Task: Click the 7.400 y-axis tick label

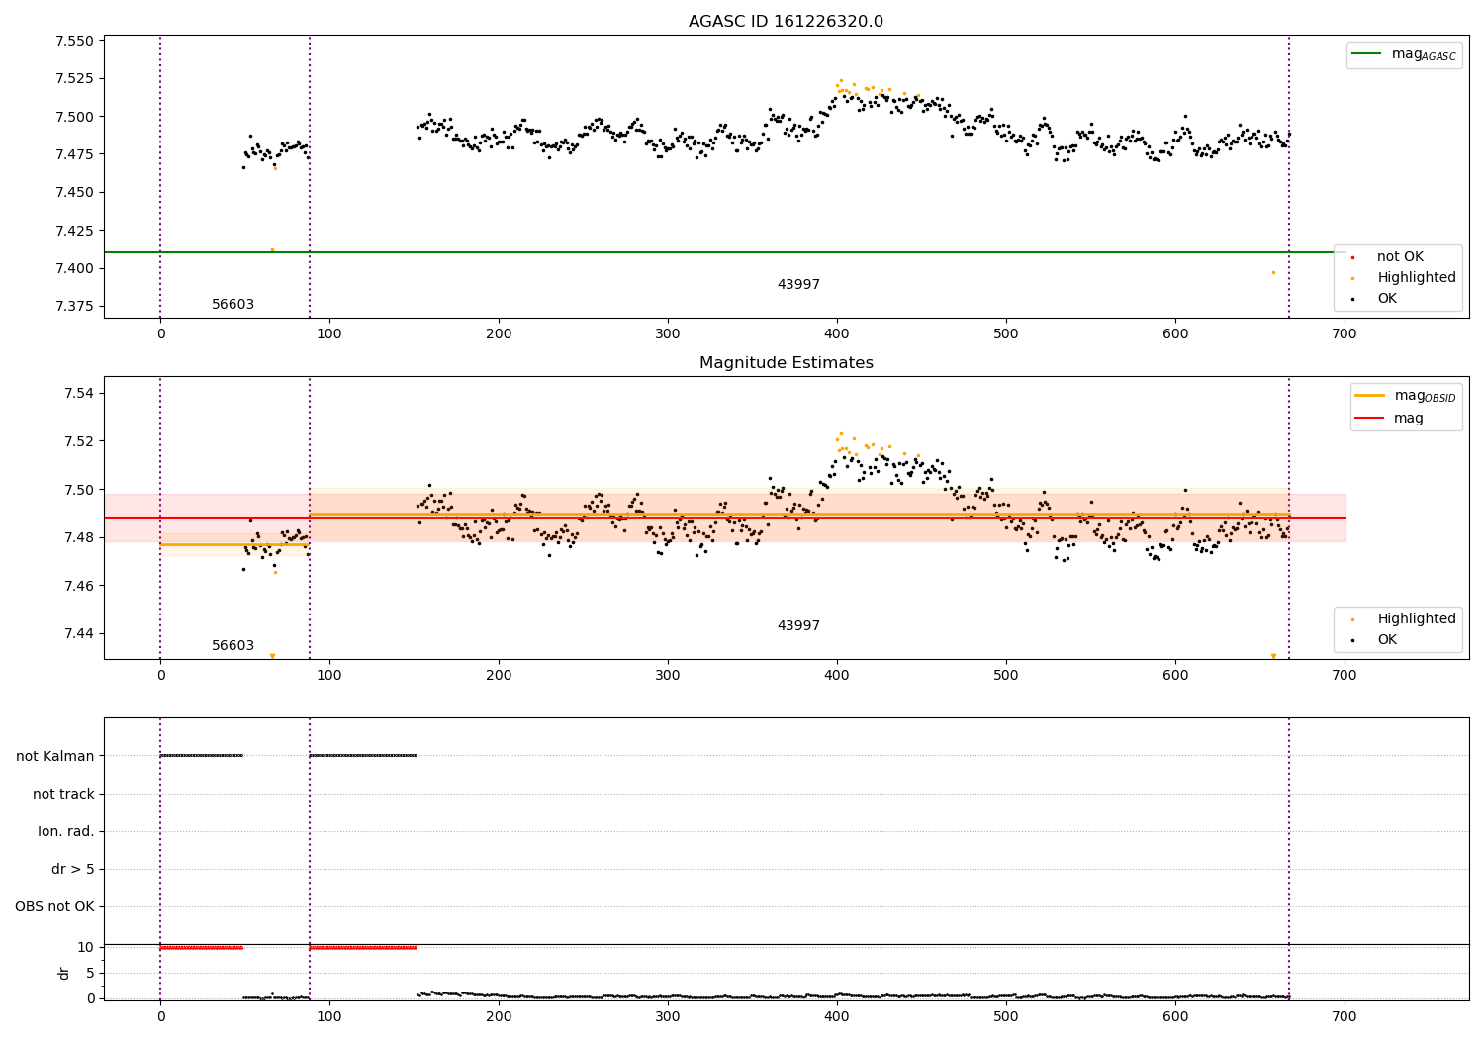Action: point(74,268)
